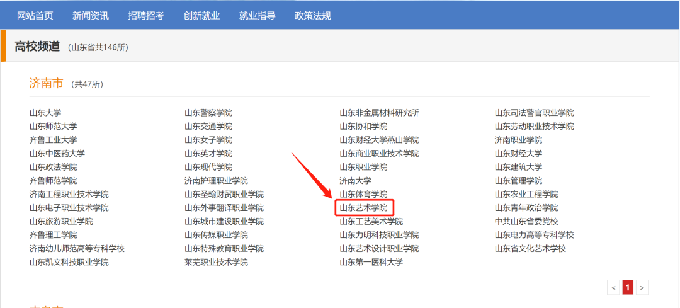
Task: Click 山东协和学院 link
Action: (x=363, y=127)
